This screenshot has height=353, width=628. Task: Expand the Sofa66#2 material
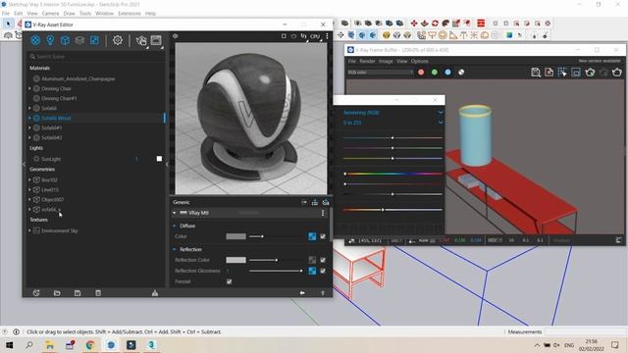[29, 137]
